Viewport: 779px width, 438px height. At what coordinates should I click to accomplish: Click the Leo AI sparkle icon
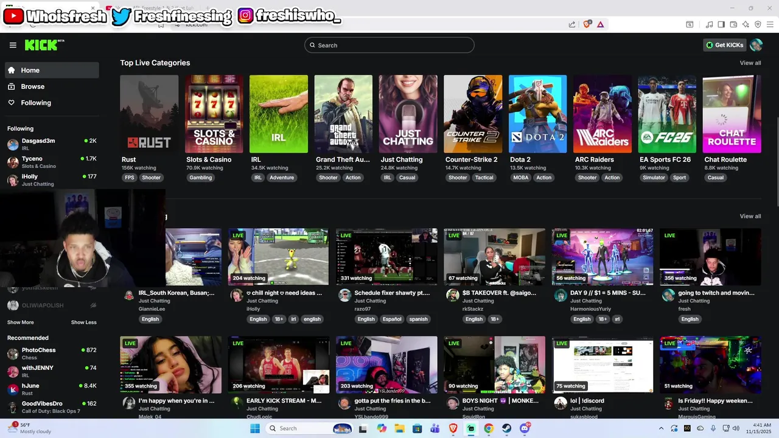pyautogui.click(x=746, y=24)
